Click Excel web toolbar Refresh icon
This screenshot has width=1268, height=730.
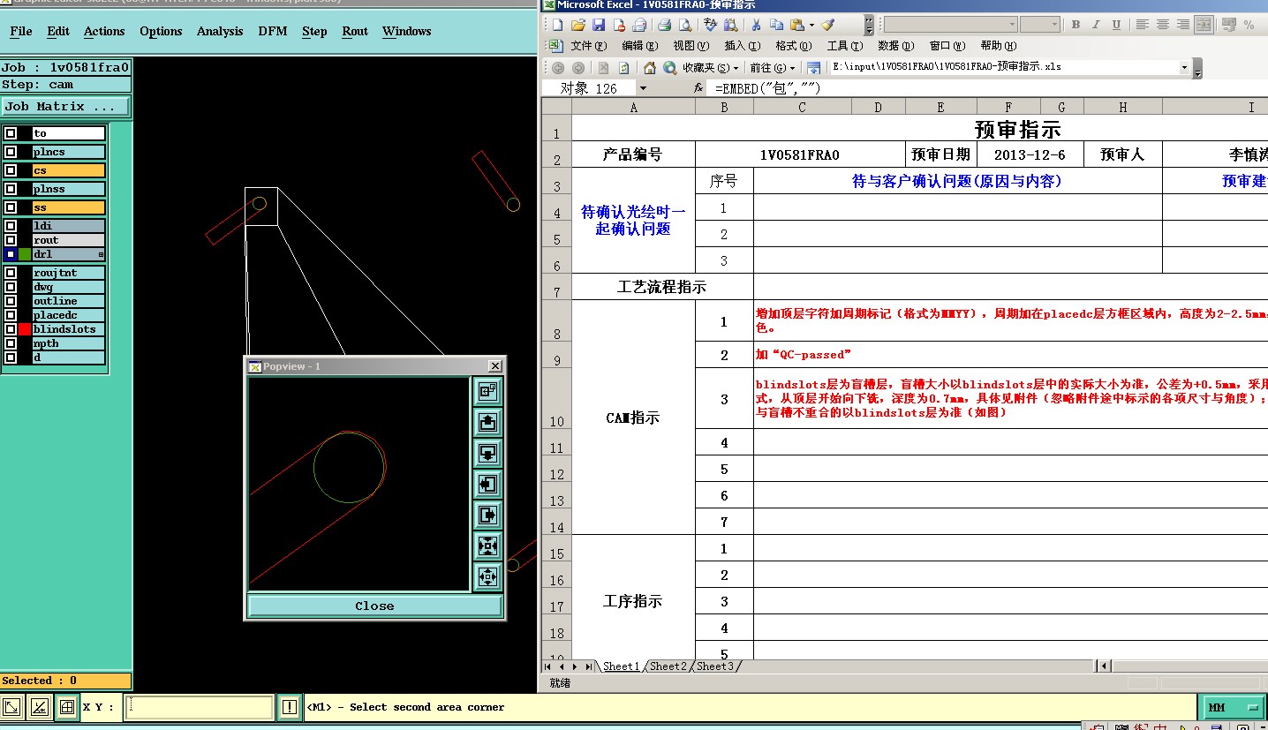(x=624, y=67)
